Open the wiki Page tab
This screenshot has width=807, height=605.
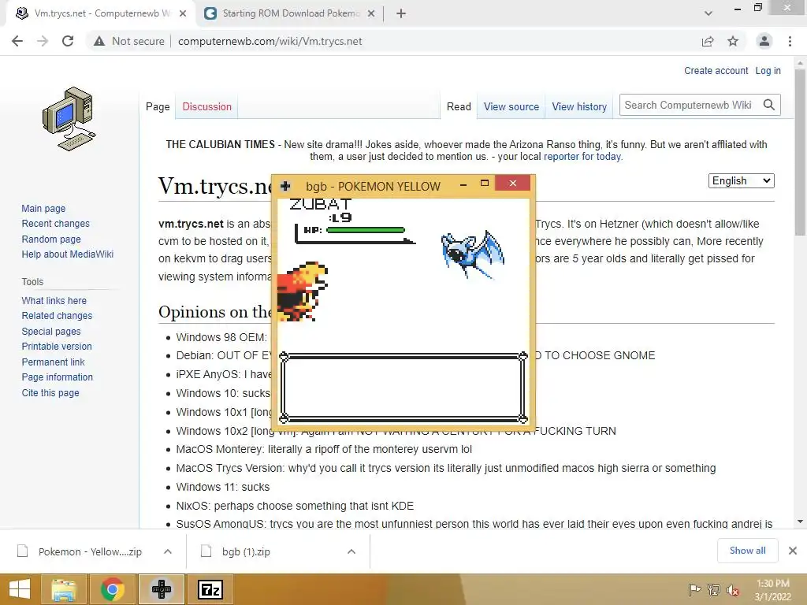tap(158, 106)
